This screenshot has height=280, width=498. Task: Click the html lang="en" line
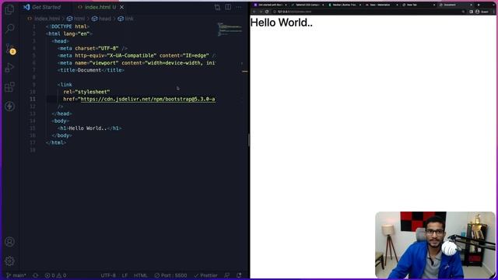(x=69, y=33)
